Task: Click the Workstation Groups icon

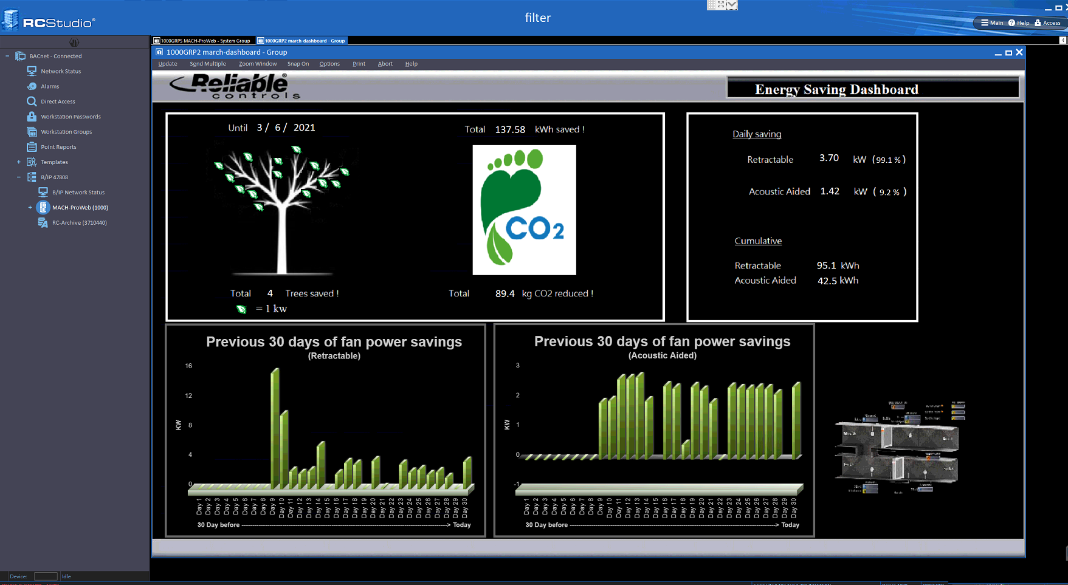Action: 32,132
